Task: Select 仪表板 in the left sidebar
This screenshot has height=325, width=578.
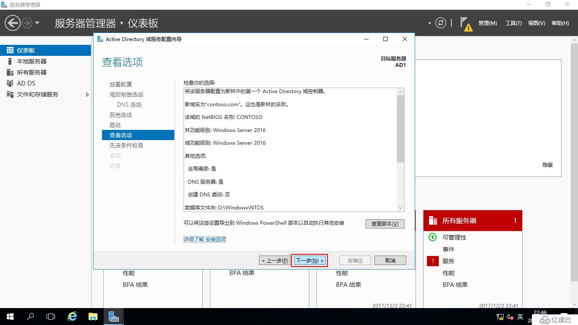Action: (x=45, y=50)
